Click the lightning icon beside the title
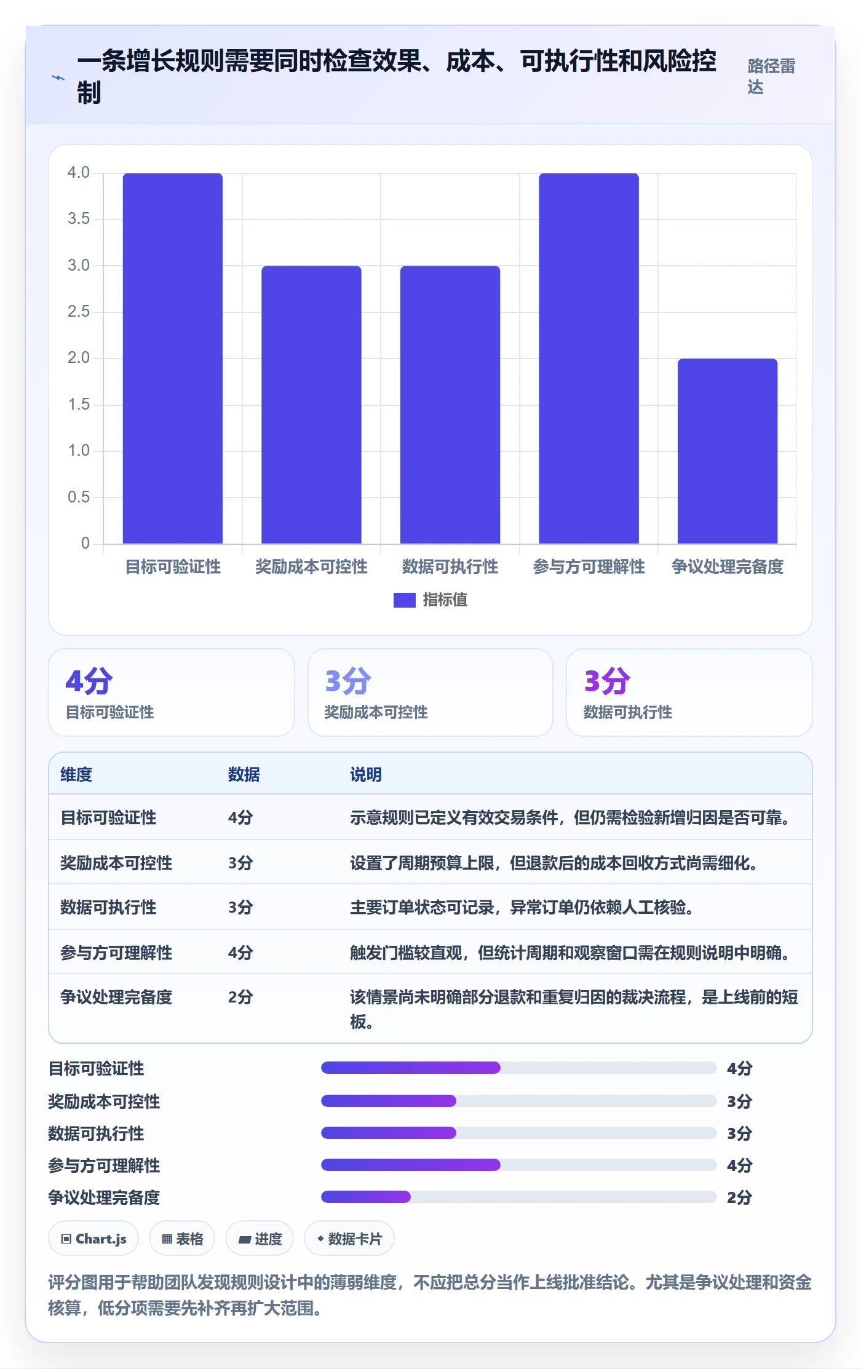 [x=58, y=78]
